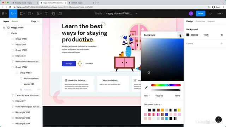Reload the page in browser
The height and width of the screenshot is (127, 226).
10,7
